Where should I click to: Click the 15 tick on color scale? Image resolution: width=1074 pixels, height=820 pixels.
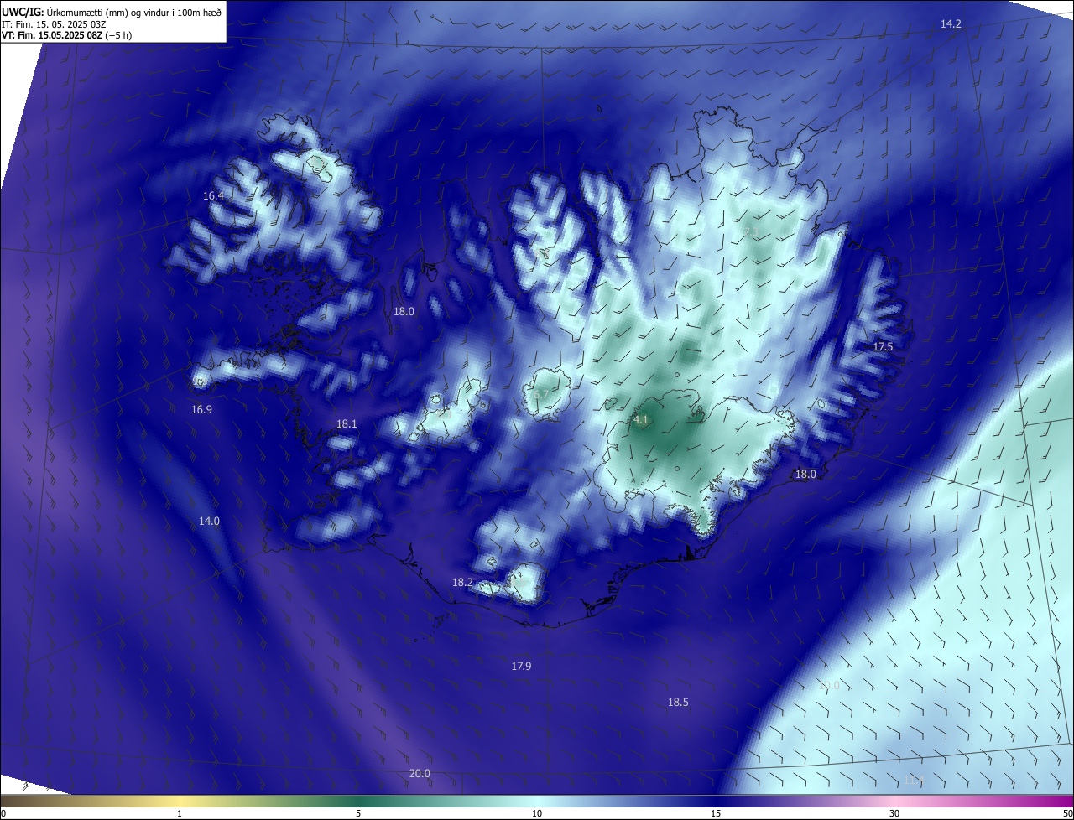(716, 813)
